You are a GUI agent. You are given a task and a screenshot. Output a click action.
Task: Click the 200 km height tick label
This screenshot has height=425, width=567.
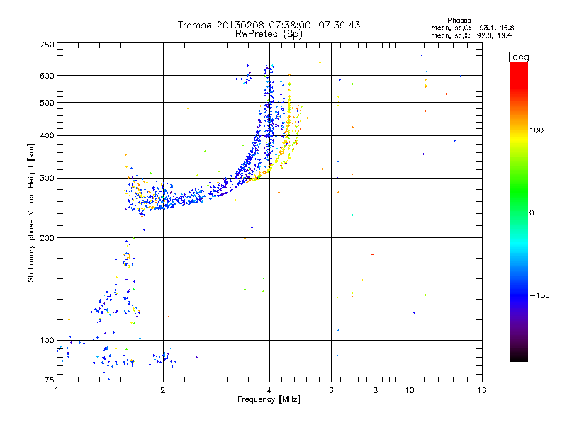(47, 238)
